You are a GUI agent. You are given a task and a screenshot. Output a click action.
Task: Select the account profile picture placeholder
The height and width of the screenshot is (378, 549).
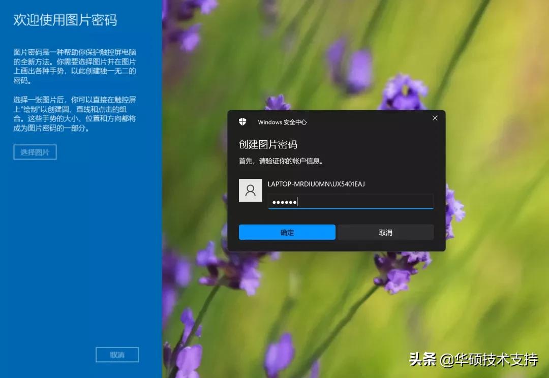(250, 191)
